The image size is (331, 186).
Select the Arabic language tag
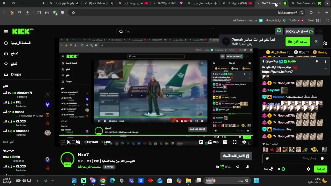click(109, 167)
